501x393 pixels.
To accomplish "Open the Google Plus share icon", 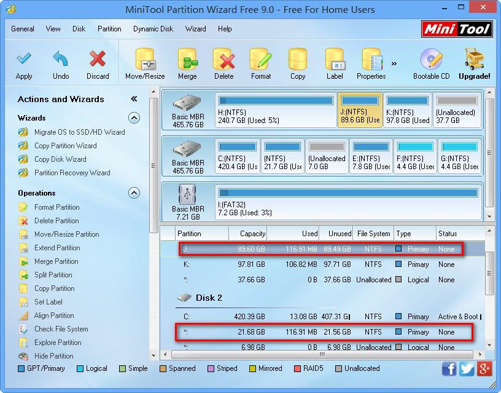I will [484, 368].
